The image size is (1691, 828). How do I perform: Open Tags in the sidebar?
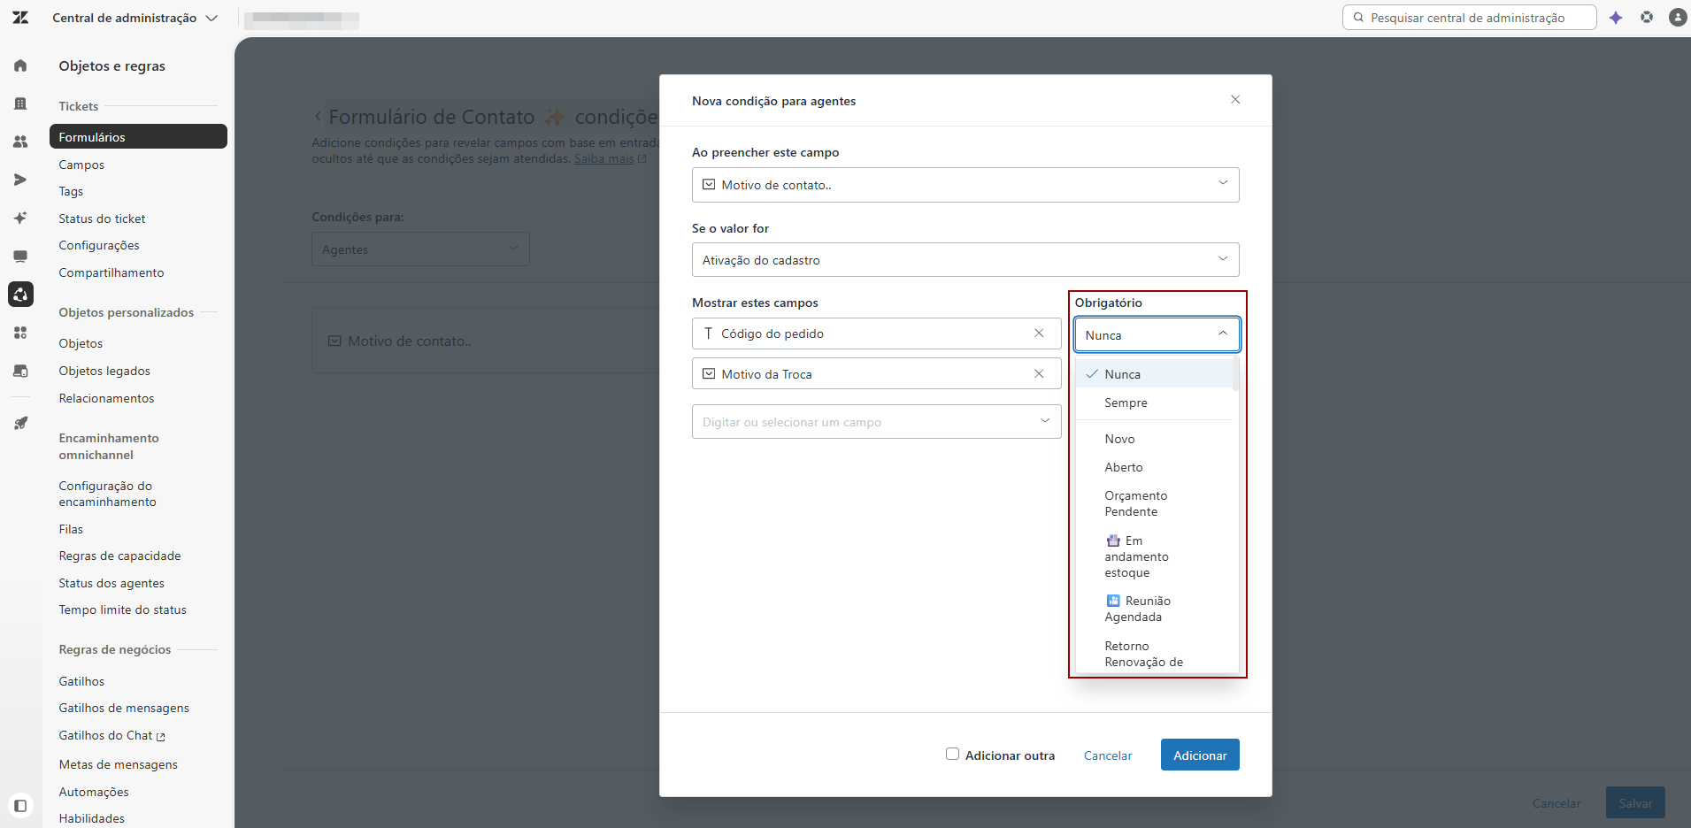71,191
